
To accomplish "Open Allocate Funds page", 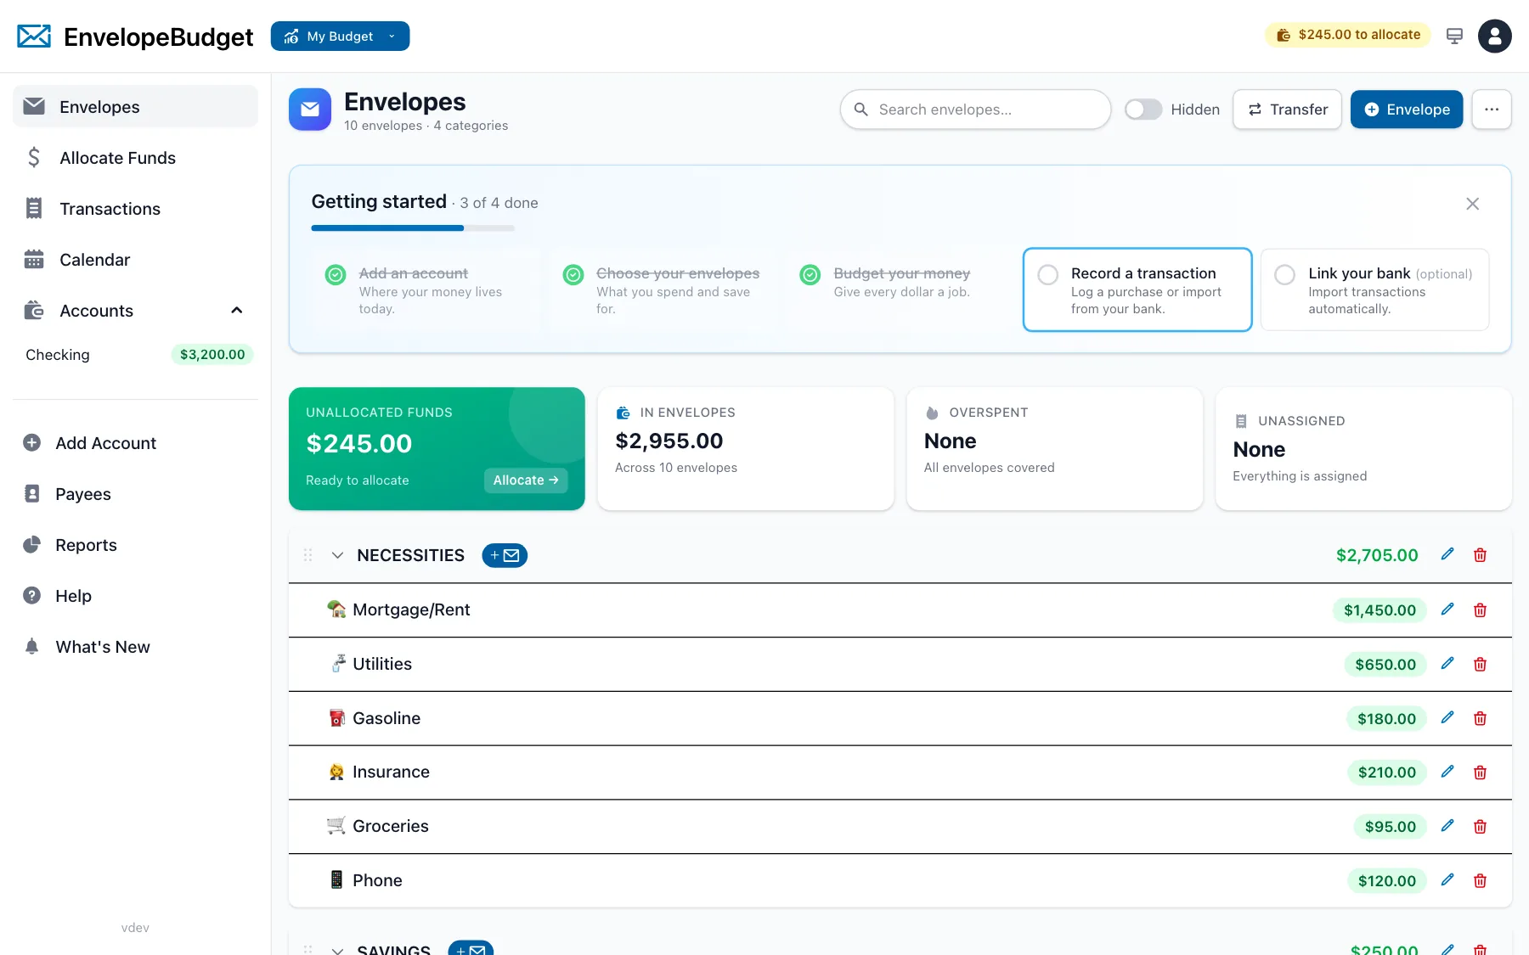I will 135,157.
